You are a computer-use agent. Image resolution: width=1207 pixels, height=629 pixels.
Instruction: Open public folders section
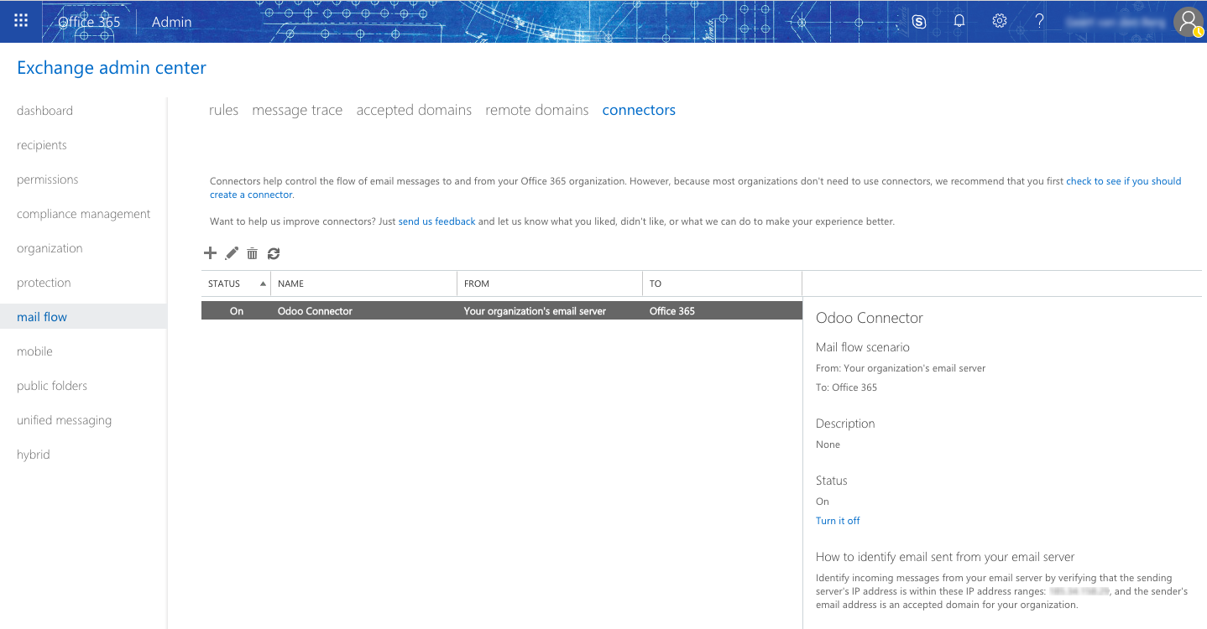coord(52,386)
